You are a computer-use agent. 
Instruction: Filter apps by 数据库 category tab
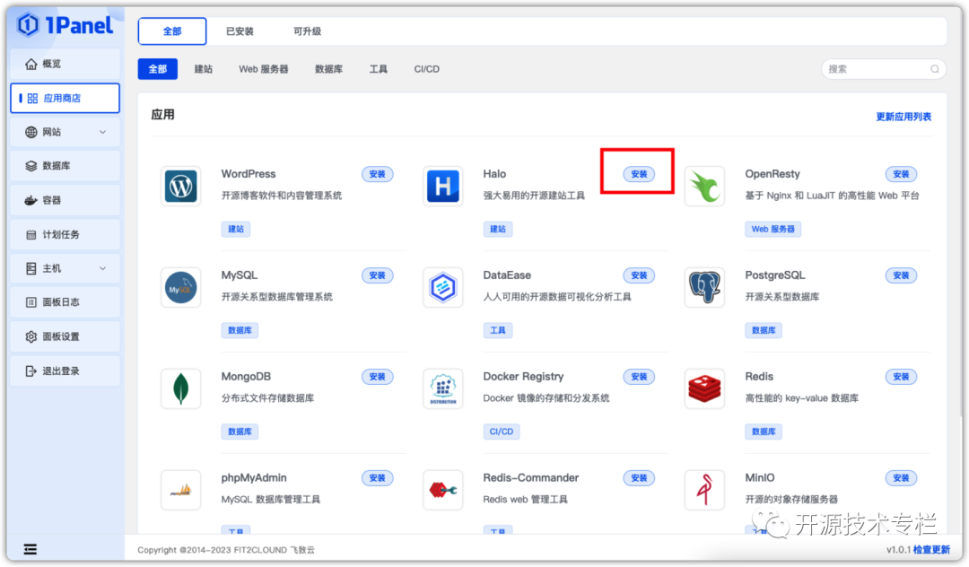point(328,69)
